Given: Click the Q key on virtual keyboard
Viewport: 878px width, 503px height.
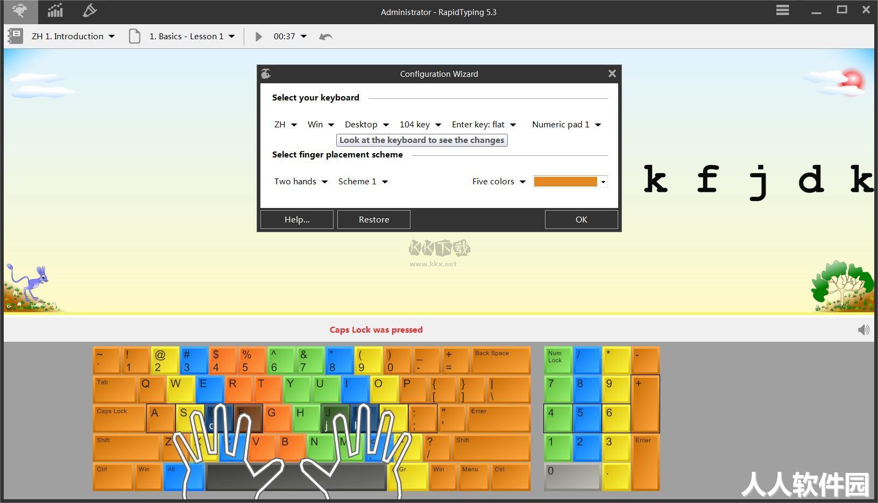Looking at the screenshot, I should click(x=152, y=390).
